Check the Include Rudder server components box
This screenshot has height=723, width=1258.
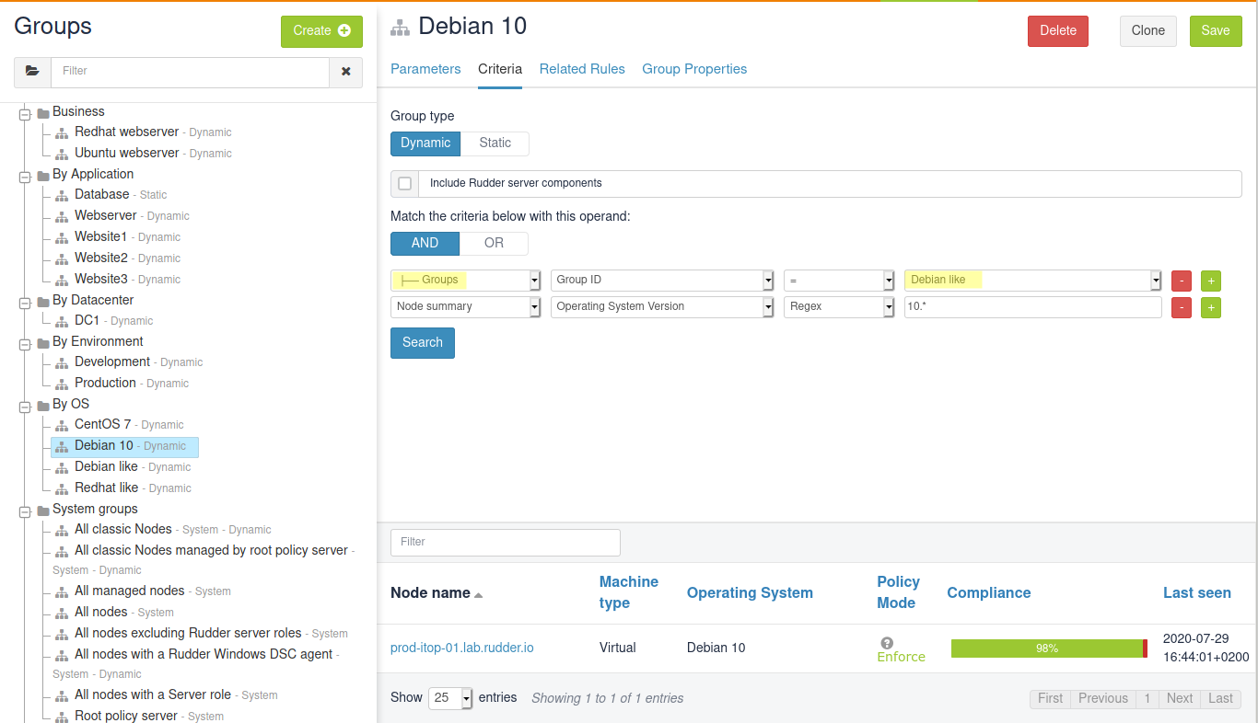point(404,183)
